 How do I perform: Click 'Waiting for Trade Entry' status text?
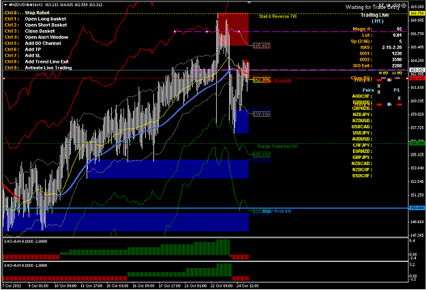tap(372, 7)
